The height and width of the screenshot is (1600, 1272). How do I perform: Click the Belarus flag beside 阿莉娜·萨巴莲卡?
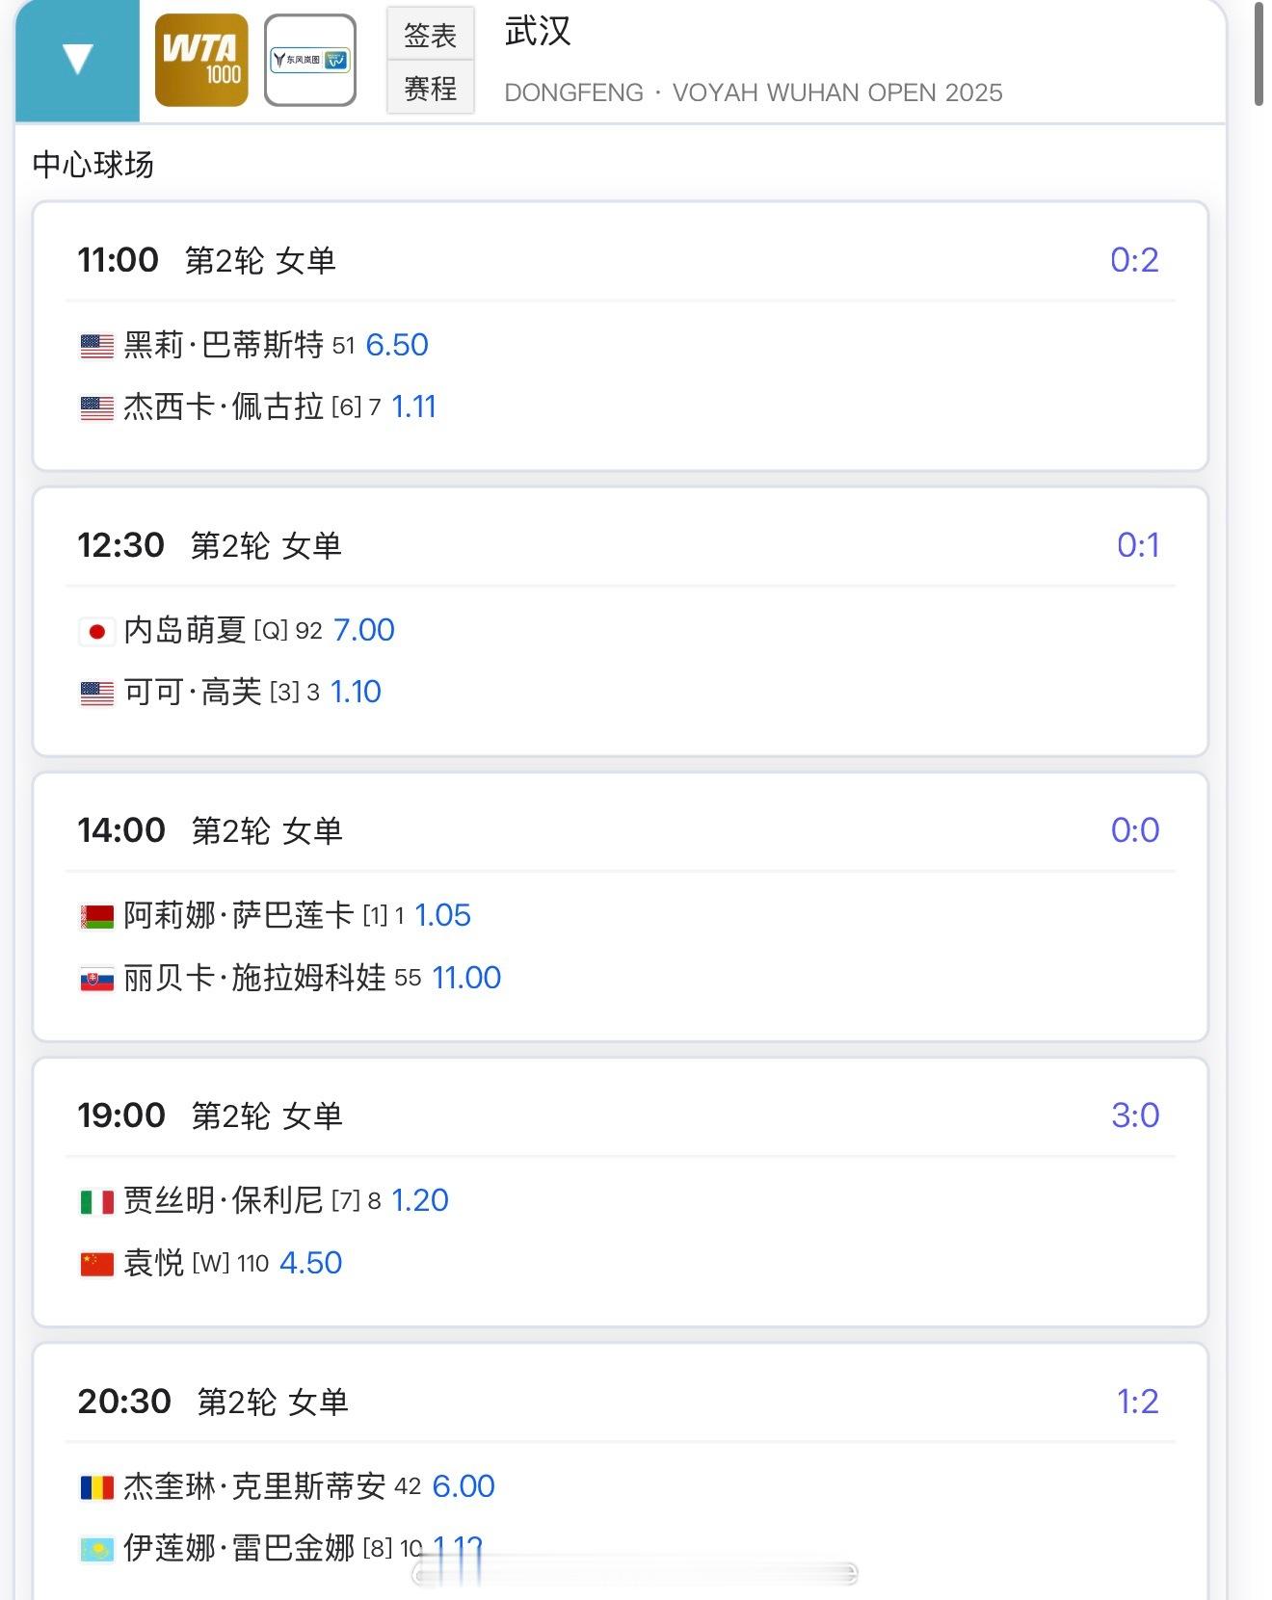pyautogui.click(x=96, y=916)
